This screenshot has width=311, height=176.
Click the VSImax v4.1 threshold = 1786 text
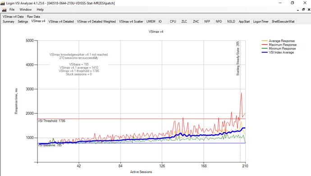(x=79, y=71)
